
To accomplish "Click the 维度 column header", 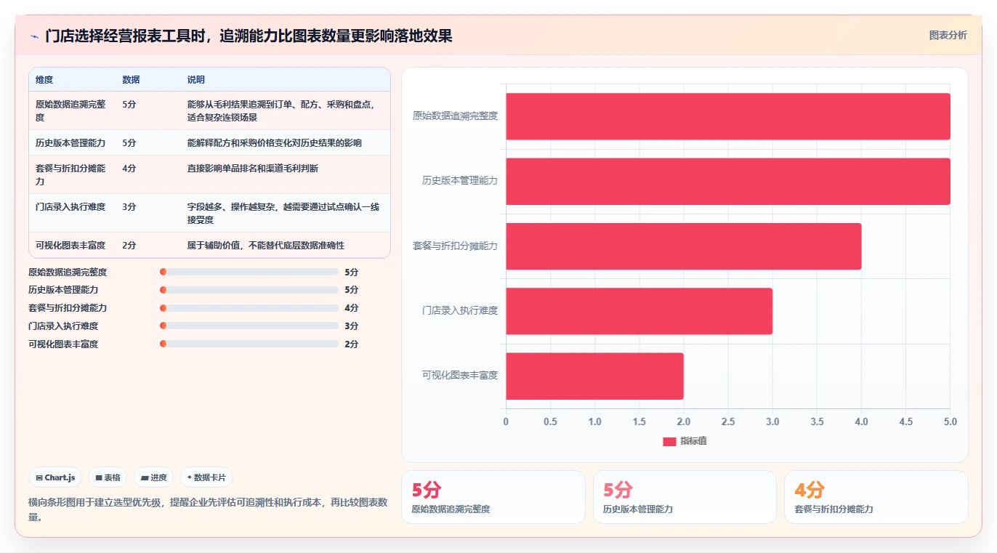I will tap(44, 80).
